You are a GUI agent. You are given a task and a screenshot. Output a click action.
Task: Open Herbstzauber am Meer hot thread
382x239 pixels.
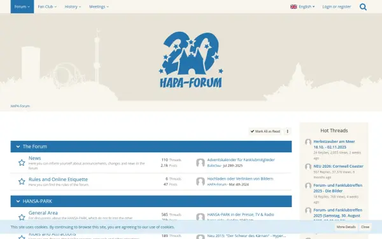tap(334, 144)
